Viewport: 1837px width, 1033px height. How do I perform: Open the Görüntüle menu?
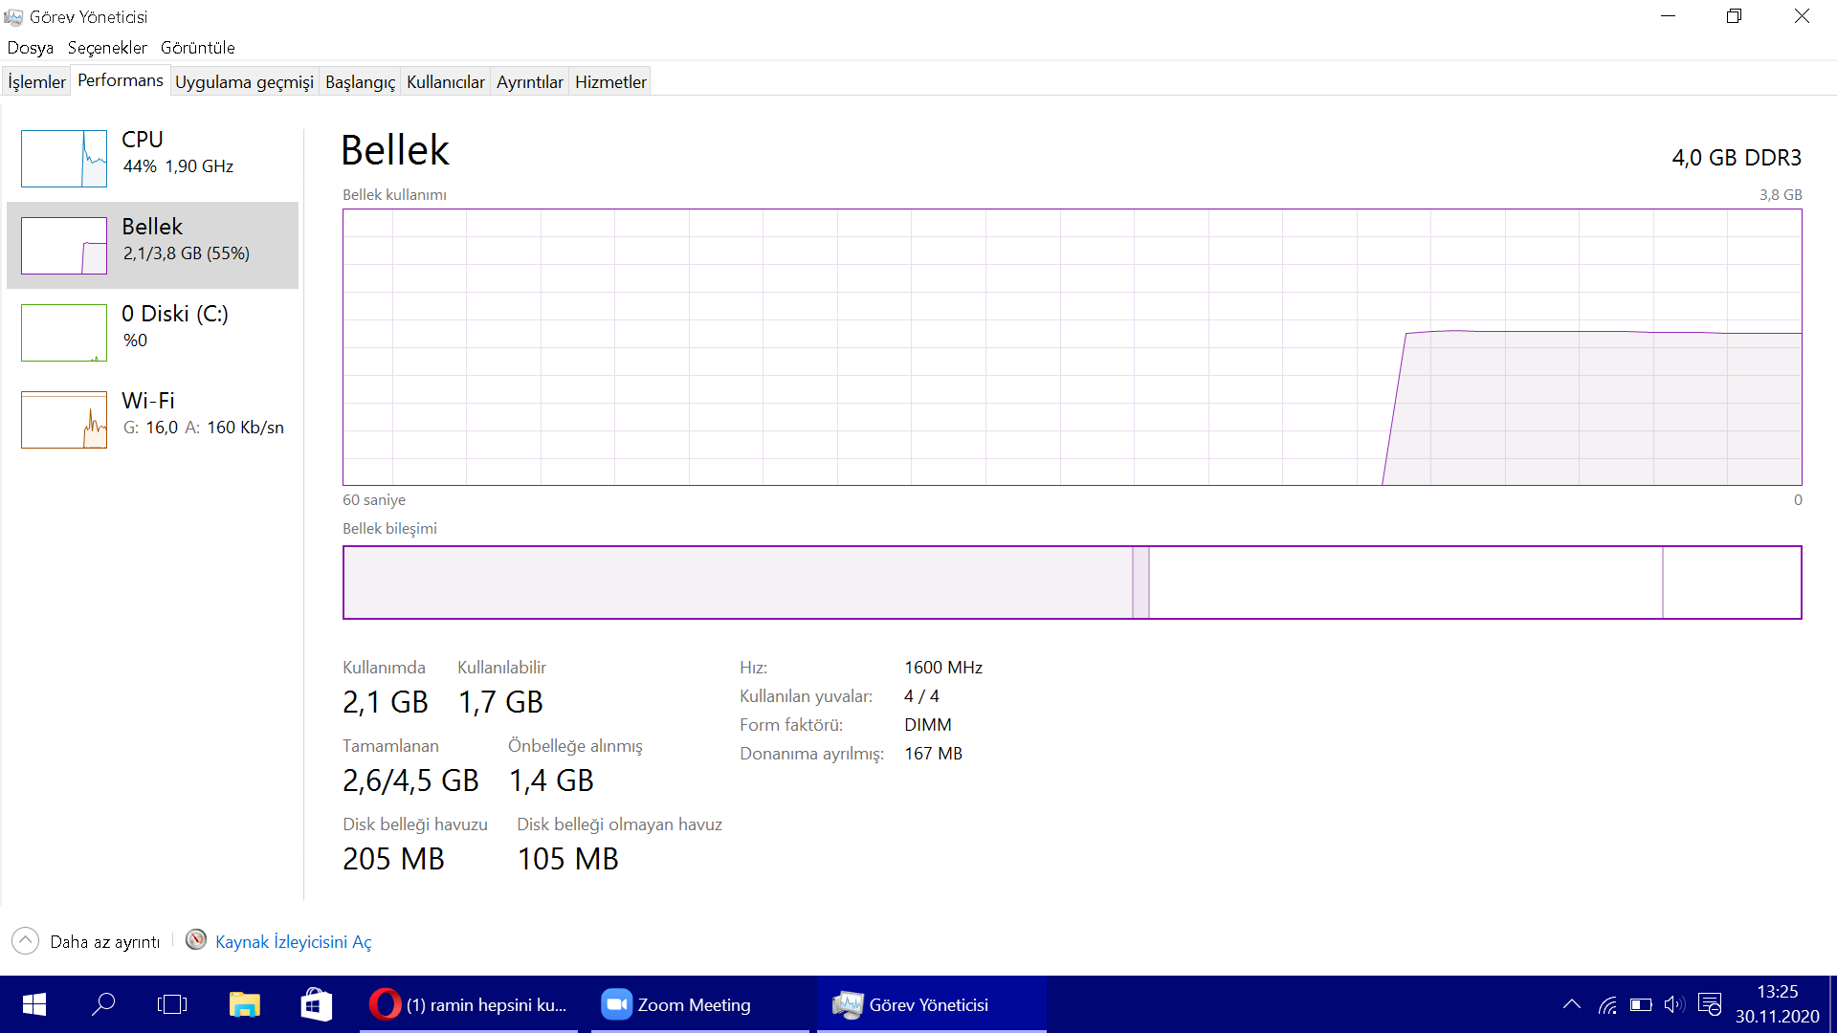click(x=197, y=48)
